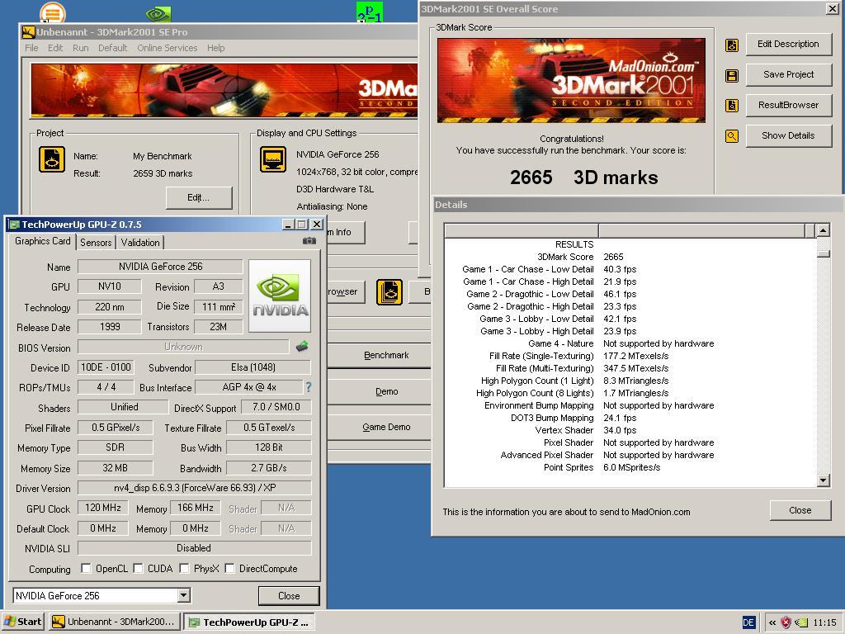The image size is (845, 634).
Task: Open the Help menu
Action: [215, 48]
